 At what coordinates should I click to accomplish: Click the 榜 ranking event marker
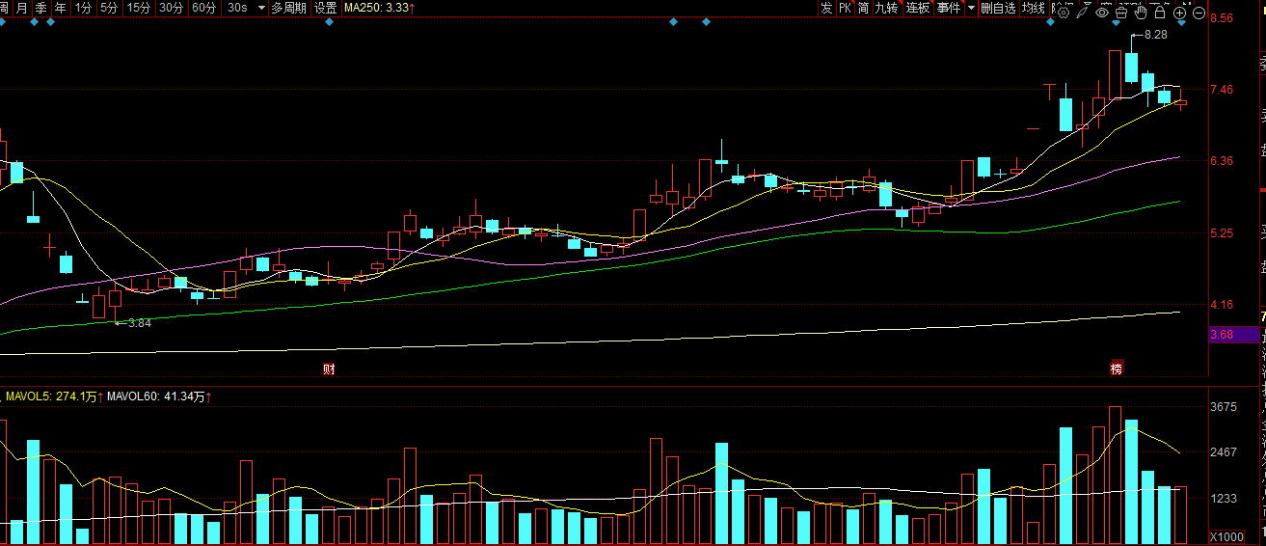1117,369
